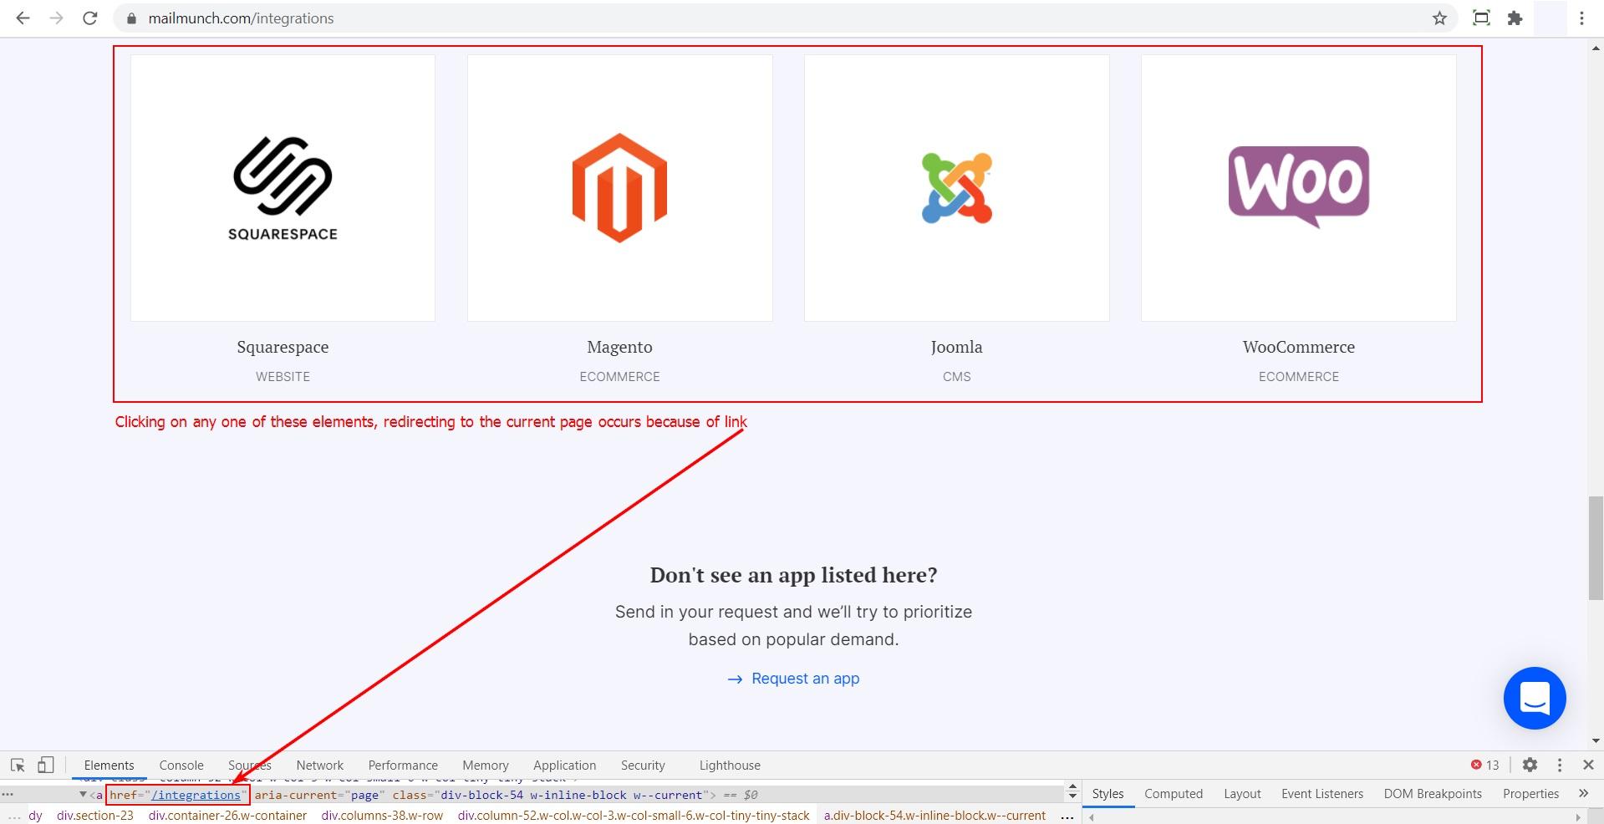Click the Joomla title text

(957, 347)
